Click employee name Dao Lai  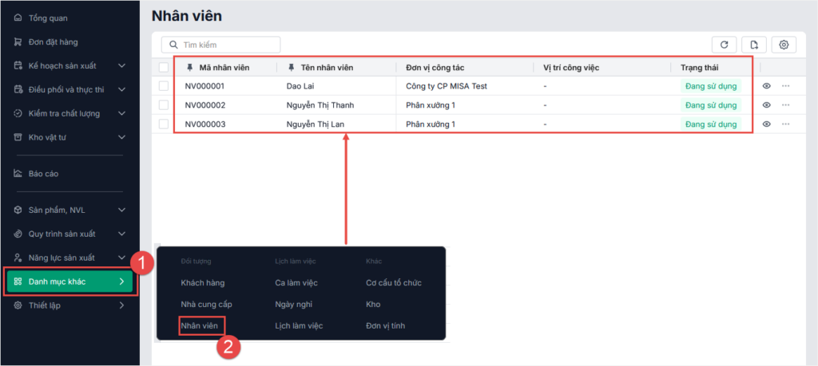[x=302, y=86]
